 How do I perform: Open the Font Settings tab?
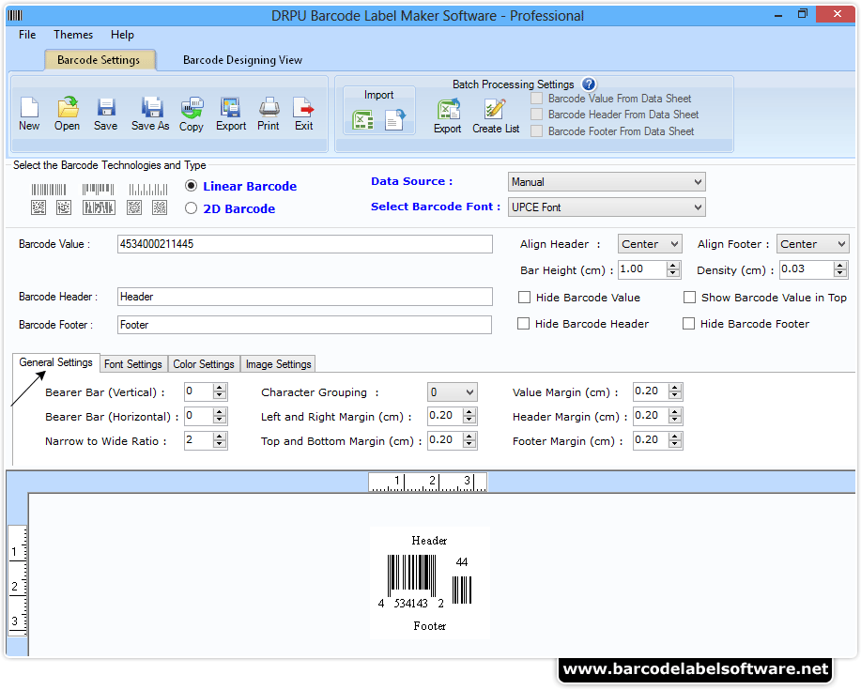pyautogui.click(x=133, y=363)
